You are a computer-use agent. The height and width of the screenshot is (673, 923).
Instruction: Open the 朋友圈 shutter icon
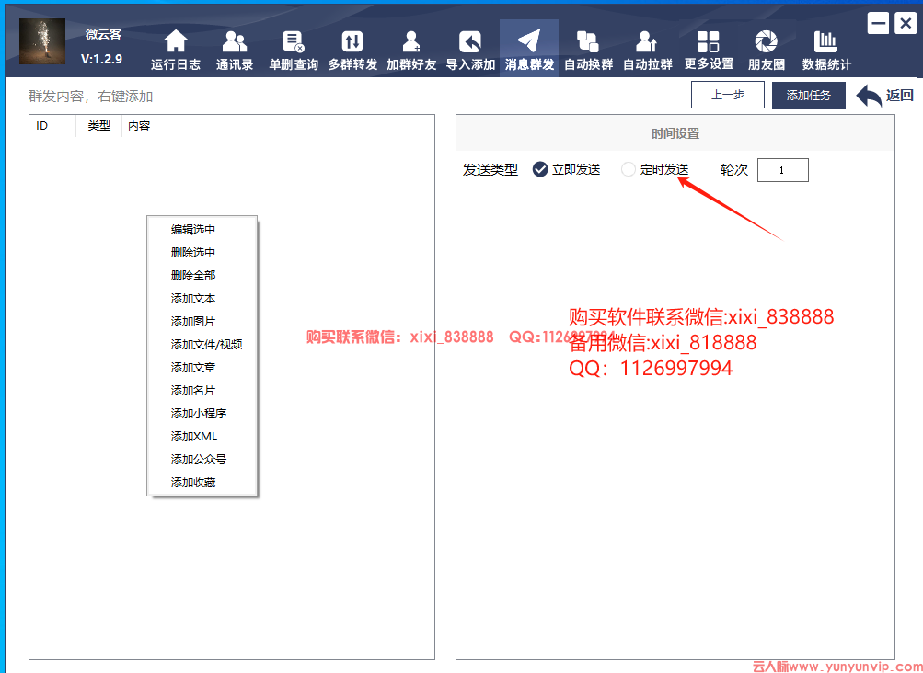pyautogui.click(x=766, y=41)
